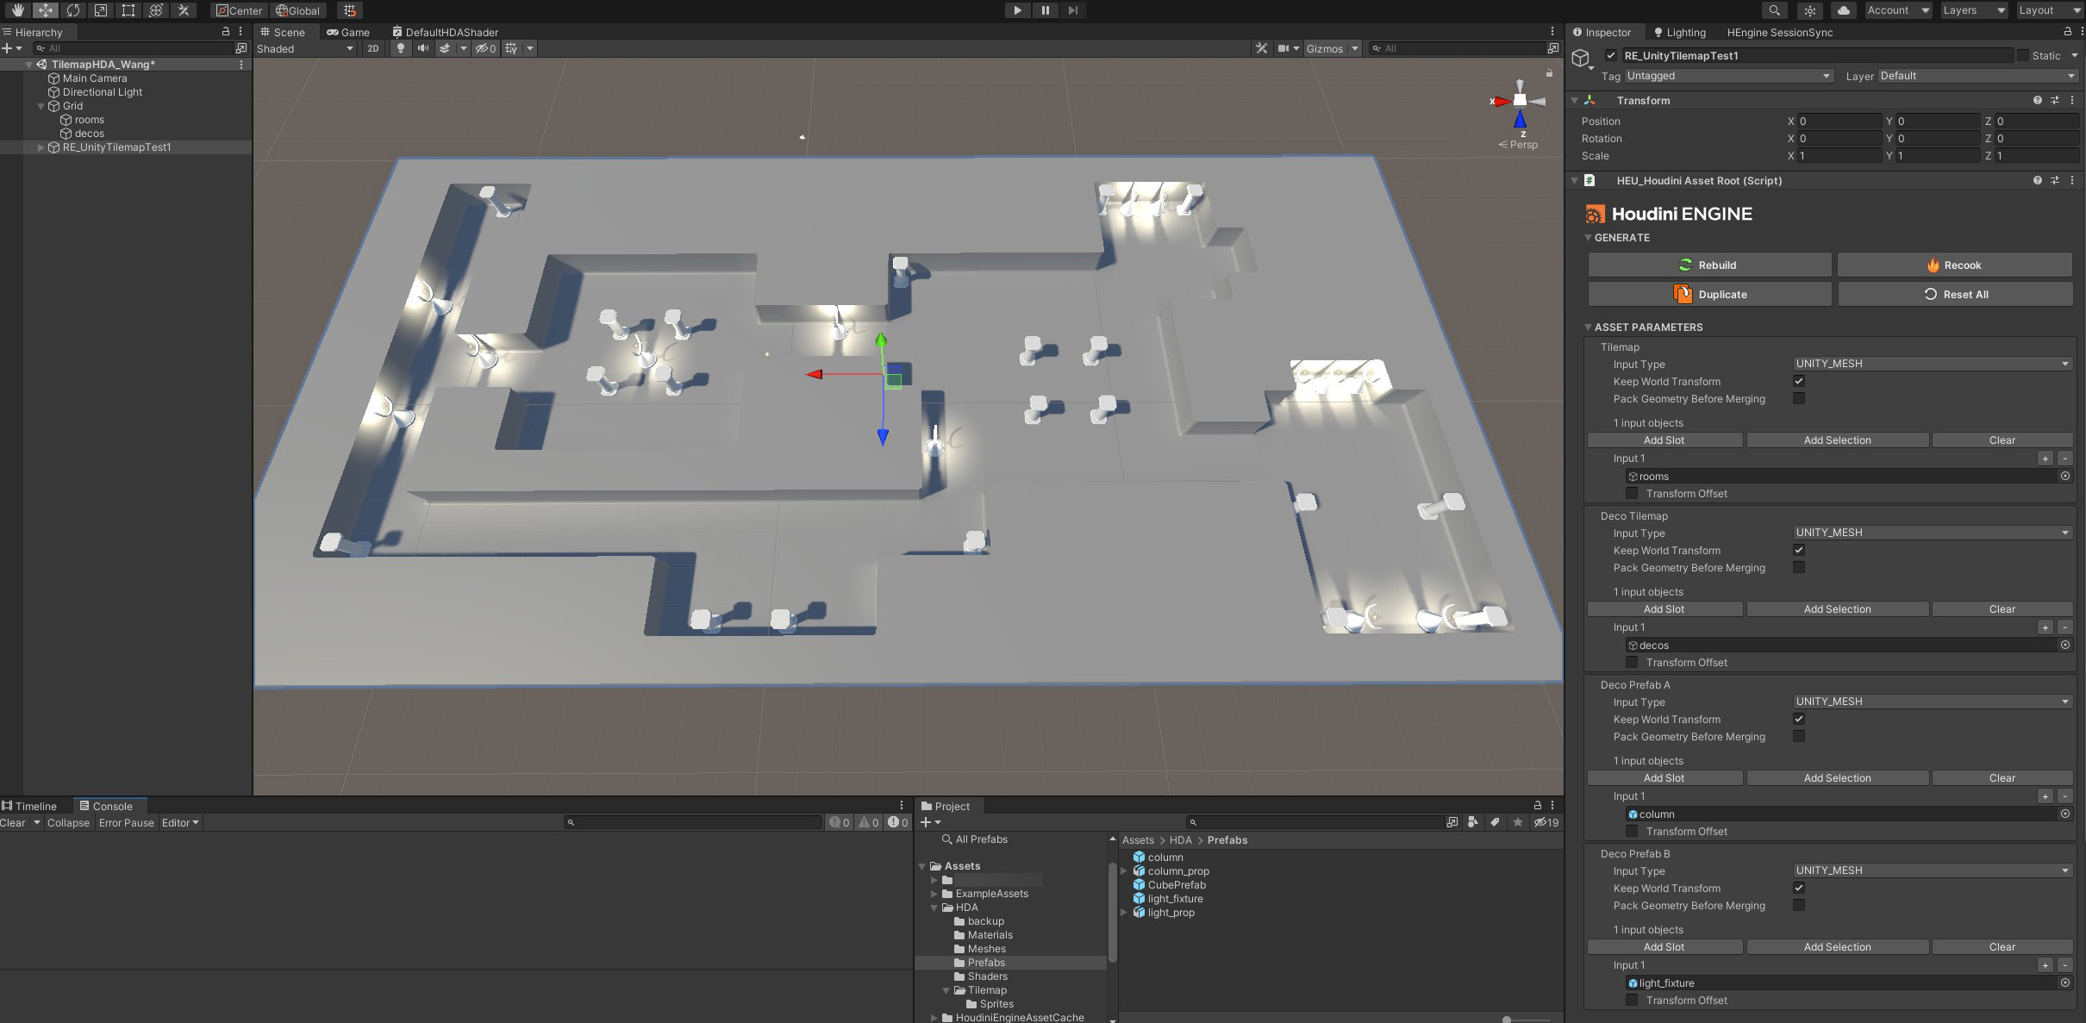Screen dimensions: 2086x1023
Task: Open the Shaded draw mode dropdown
Action: click(x=303, y=48)
